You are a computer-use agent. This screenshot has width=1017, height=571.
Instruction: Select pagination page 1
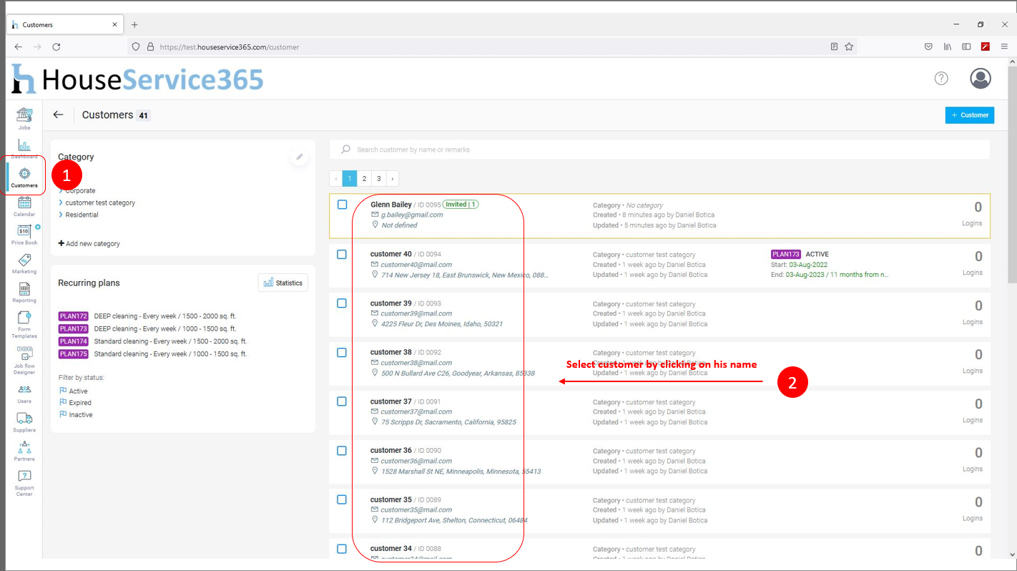point(350,179)
